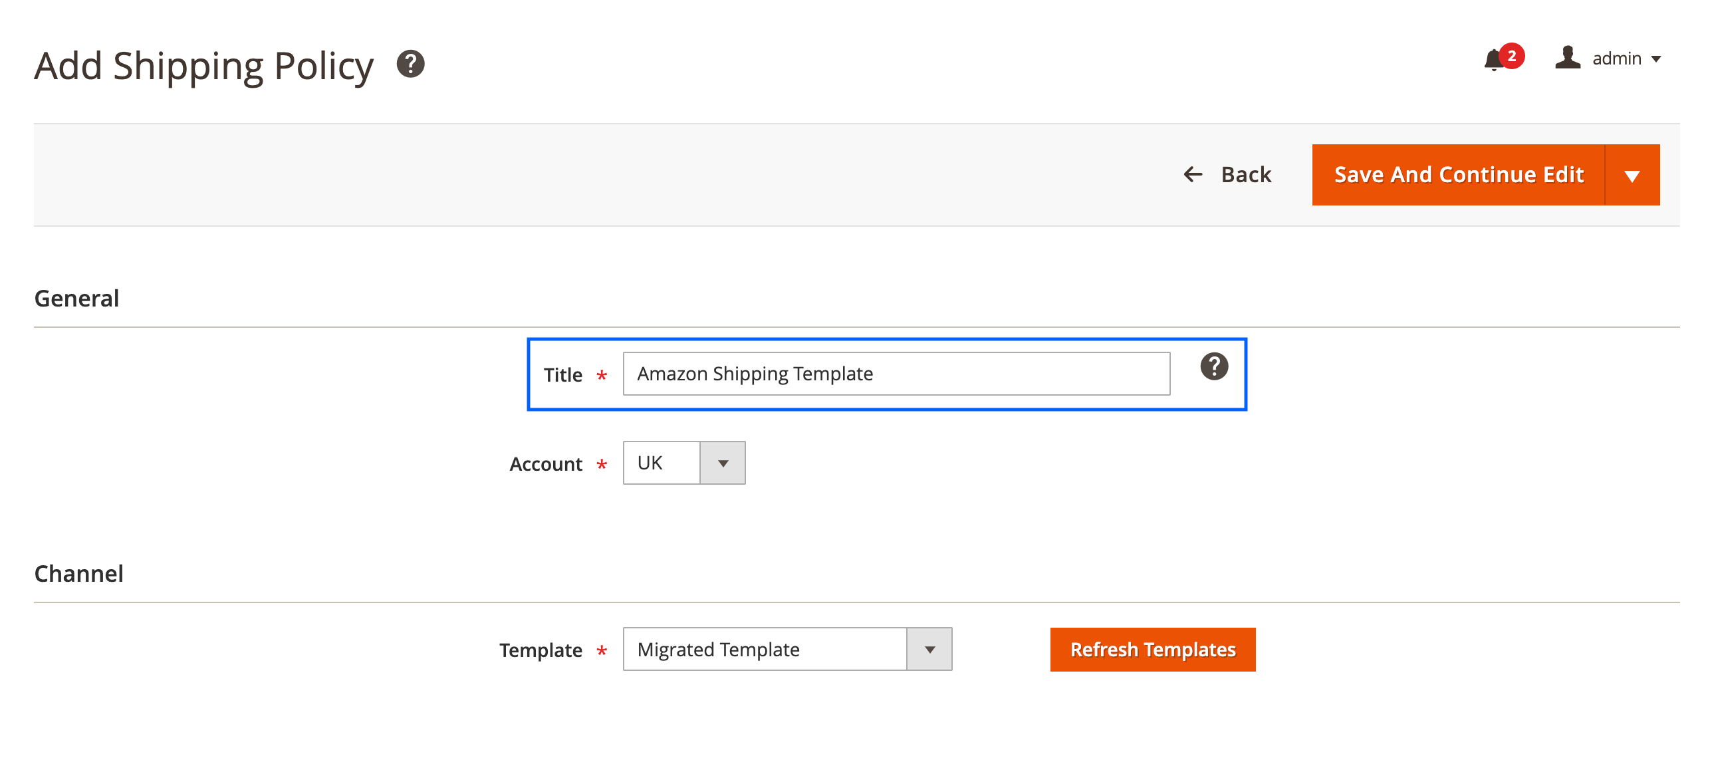Click the question mark icon beside Title field
Image resolution: width=1710 pixels, height=766 pixels.
tap(1215, 366)
